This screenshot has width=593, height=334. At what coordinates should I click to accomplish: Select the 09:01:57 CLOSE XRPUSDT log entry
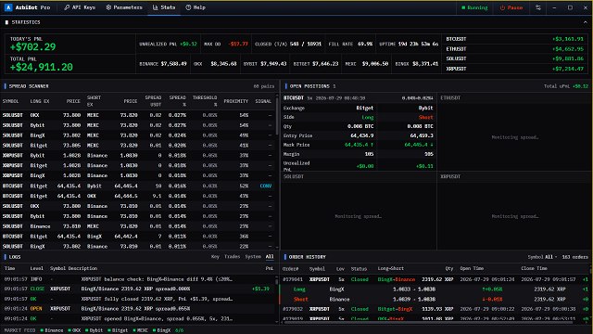[x=138, y=289]
